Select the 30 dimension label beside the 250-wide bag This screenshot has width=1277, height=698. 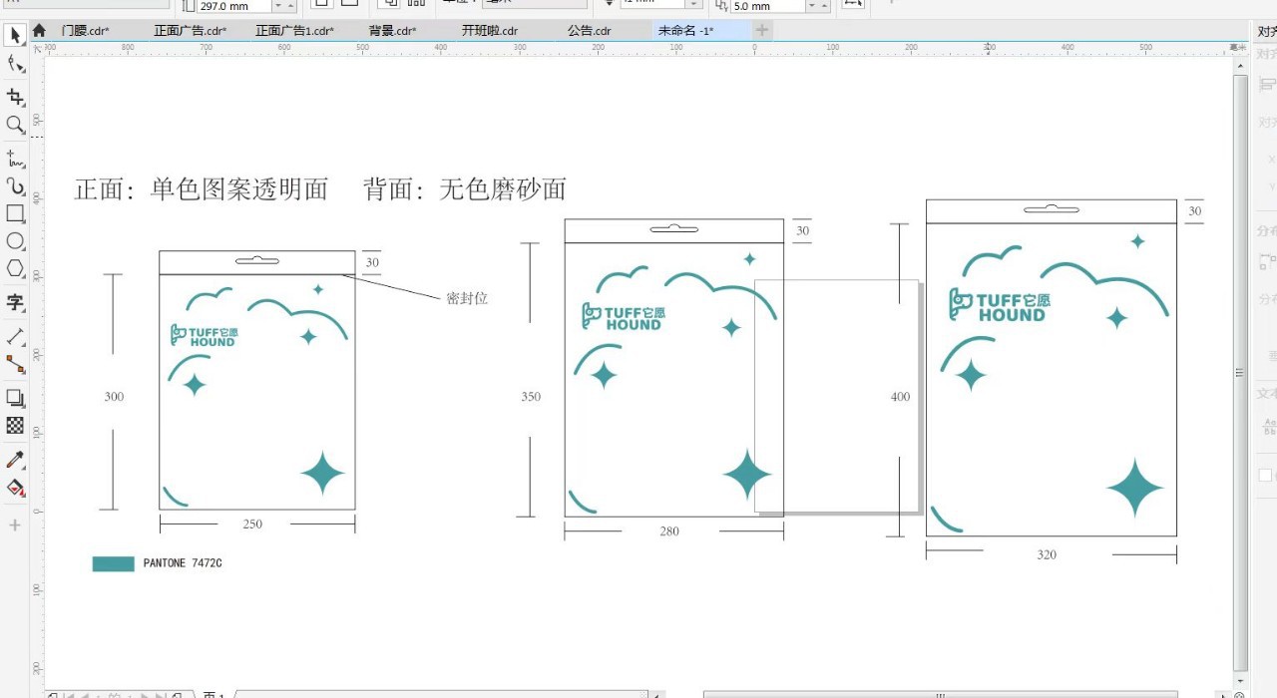coord(372,263)
